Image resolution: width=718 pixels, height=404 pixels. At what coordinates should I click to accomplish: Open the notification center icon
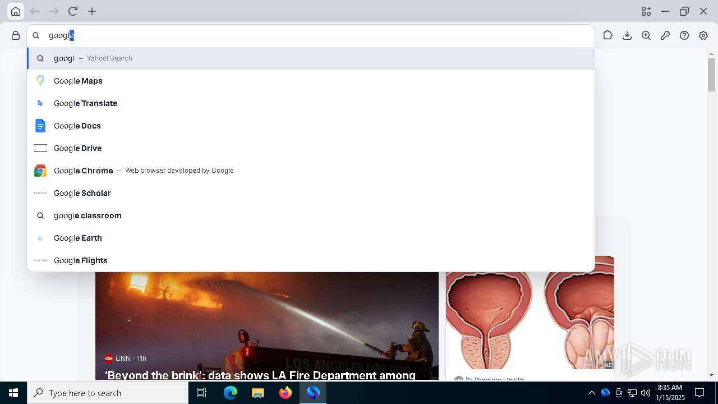coord(699,393)
